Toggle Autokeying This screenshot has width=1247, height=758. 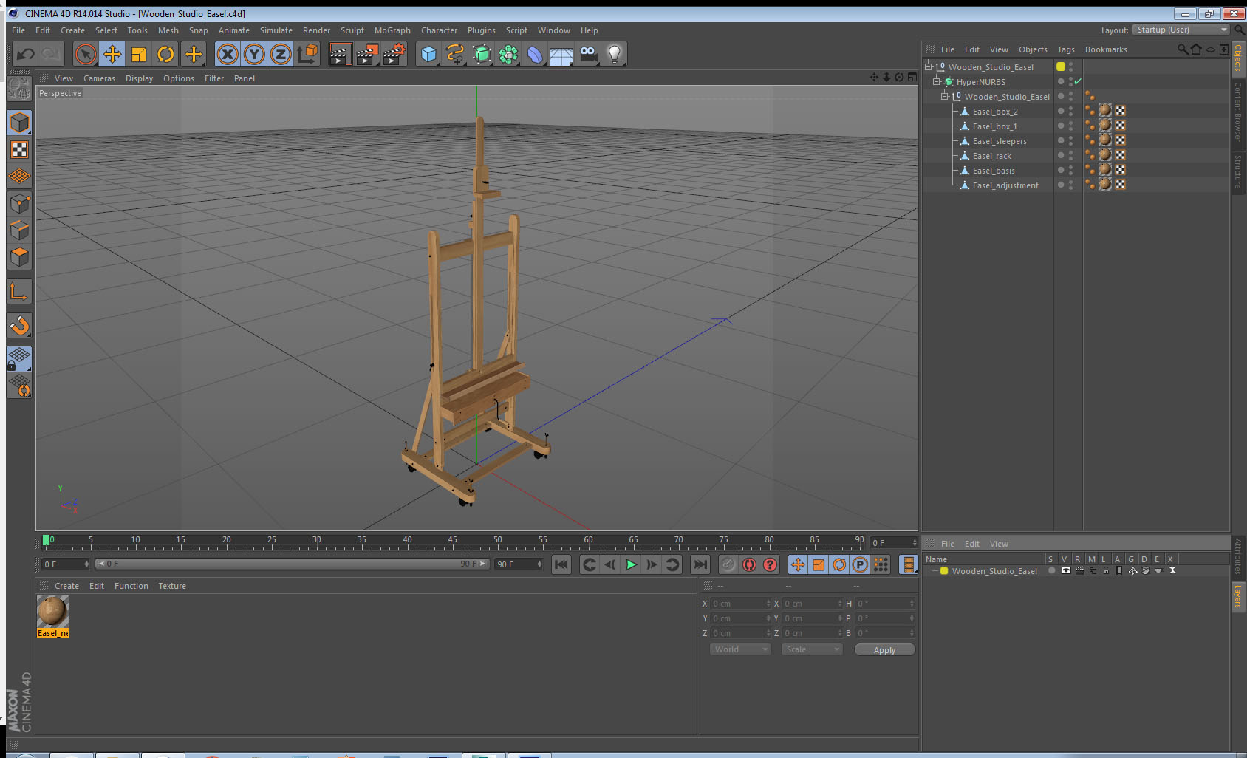[x=749, y=564]
